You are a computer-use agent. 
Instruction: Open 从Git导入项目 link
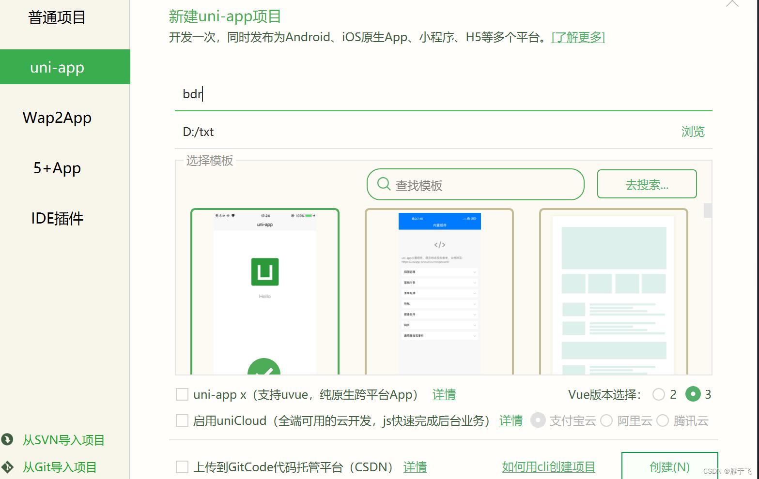[x=60, y=467]
